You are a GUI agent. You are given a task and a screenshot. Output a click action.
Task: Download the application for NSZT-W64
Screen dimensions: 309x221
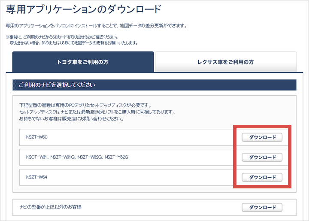[x=262, y=177]
